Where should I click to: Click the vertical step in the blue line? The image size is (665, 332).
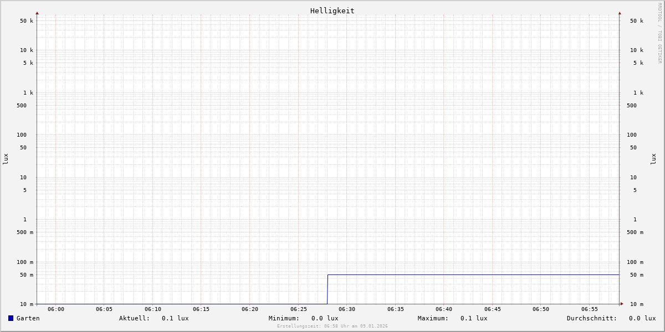pos(328,289)
